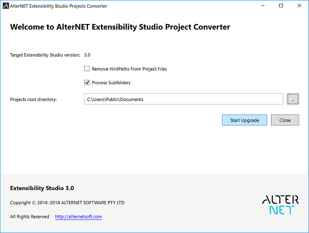The height and width of the screenshot is (233, 309).
Task: Click the 'All Rights Reserved' text
Action: click(x=29, y=217)
